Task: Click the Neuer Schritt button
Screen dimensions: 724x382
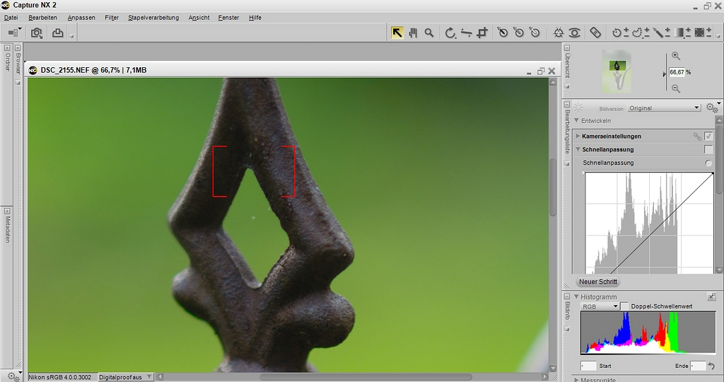Action: pyautogui.click(x=598, y=282)
